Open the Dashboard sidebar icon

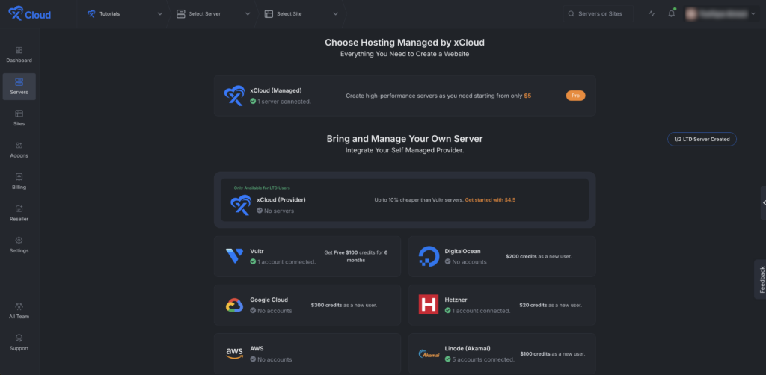(19, 50)
